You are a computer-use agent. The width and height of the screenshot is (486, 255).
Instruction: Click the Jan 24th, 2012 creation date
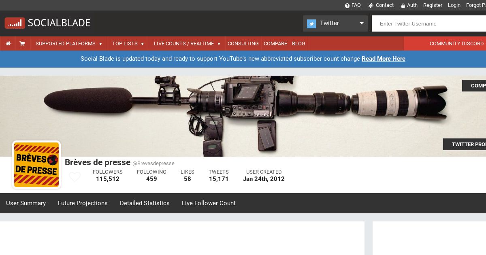pyautogui.click(x=264, y=179)
